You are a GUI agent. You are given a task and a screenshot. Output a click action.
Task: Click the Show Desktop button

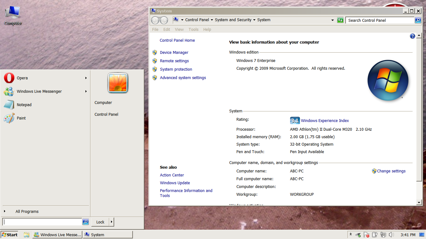pyautogui.click(x=422, y=235)
